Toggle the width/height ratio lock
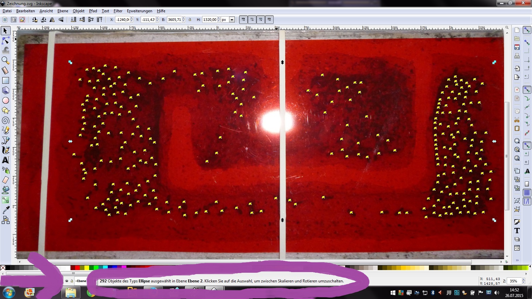The width and height of the screenshot is (532, 299). [190, 20]
